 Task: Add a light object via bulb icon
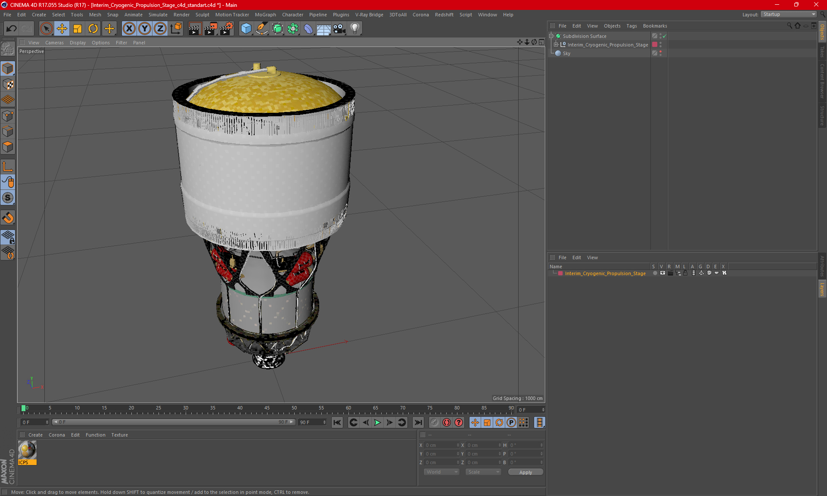click(354, 28)
